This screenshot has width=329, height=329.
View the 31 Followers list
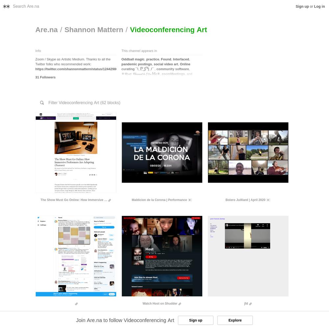[x=45, y=77]
